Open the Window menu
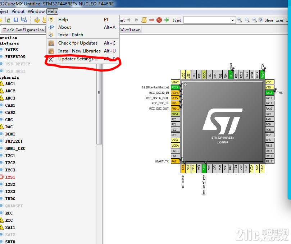Viewport: 291px width, 244px height. click(x=36, y=11)
